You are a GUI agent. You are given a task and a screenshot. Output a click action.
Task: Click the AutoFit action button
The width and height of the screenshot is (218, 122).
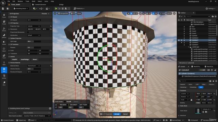14,60
